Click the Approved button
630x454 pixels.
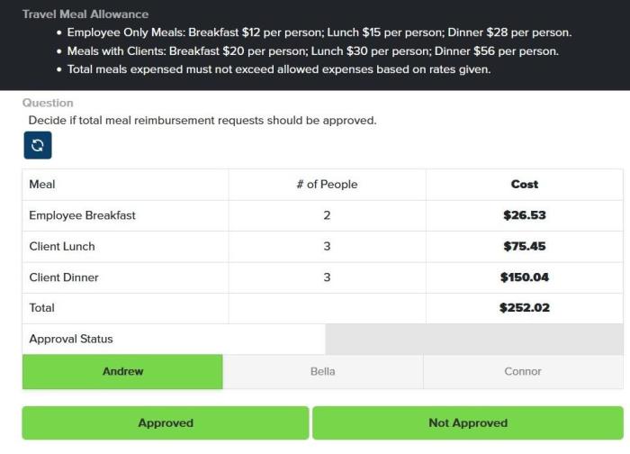166,423
